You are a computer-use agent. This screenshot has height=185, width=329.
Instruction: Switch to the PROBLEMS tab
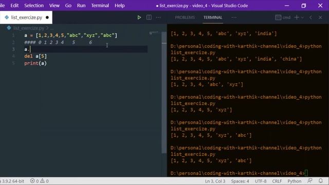click(185, 17)
